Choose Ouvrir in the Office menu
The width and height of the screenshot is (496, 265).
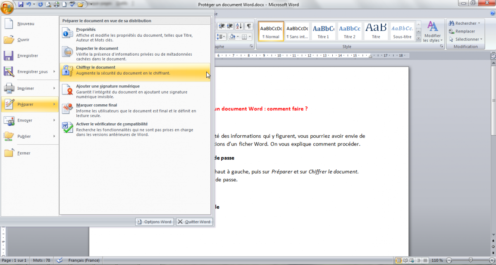30,40
